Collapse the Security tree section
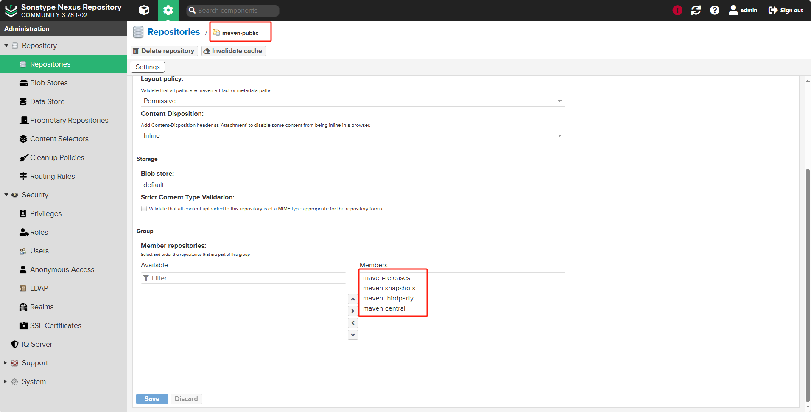 pos(6,195)
